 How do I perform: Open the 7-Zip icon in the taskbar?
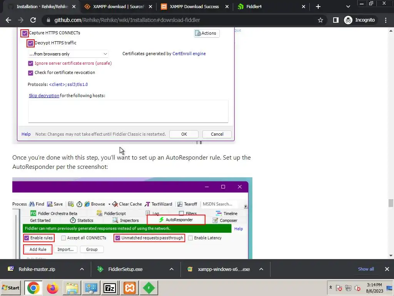(x=110, y=288)
